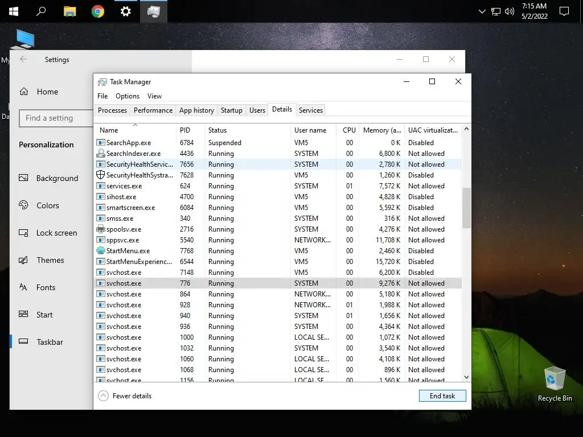The width and height of the screenshot is (583, 437).
Task: Sort by Memory column header
Action: pyautogui.click(x=382, y=130)
